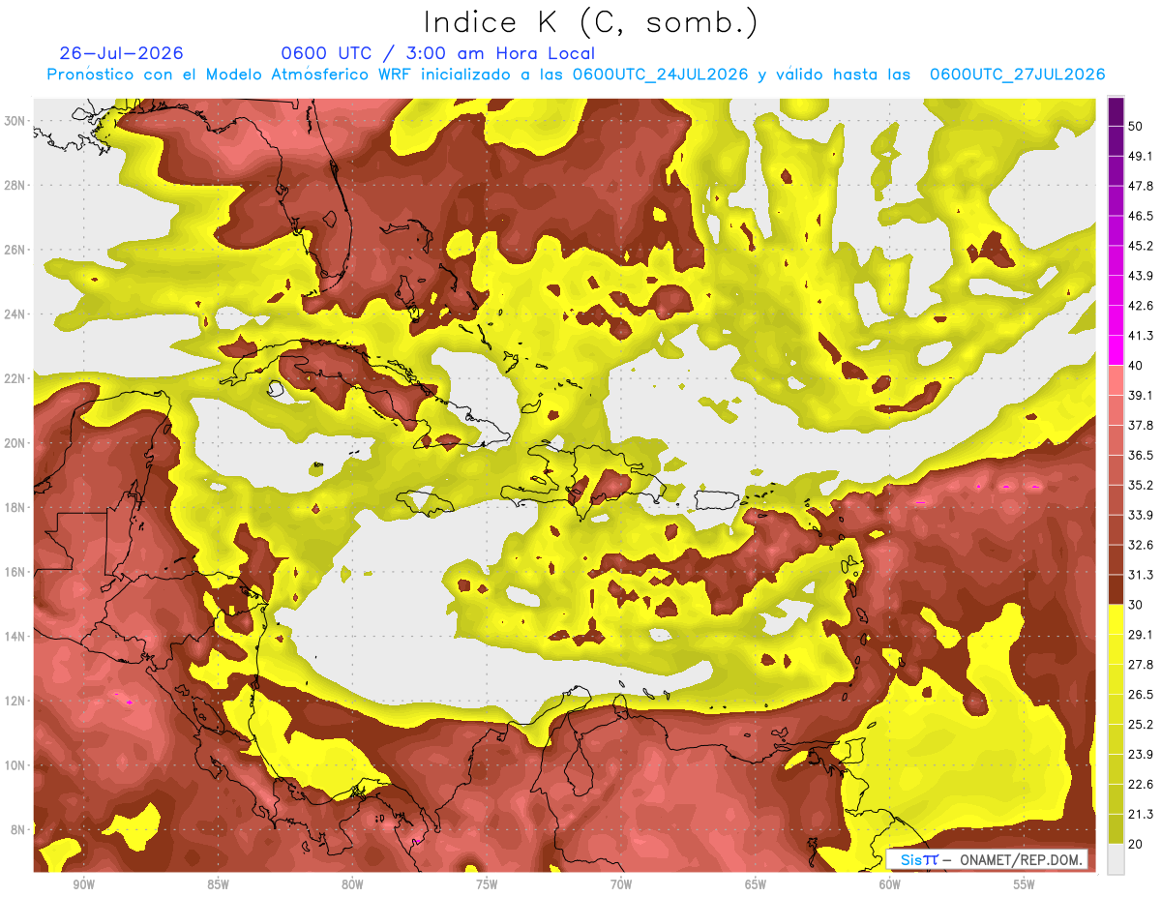Click the '46.5' colorbar label
1161x897 pixels.
coord(1141,217)
